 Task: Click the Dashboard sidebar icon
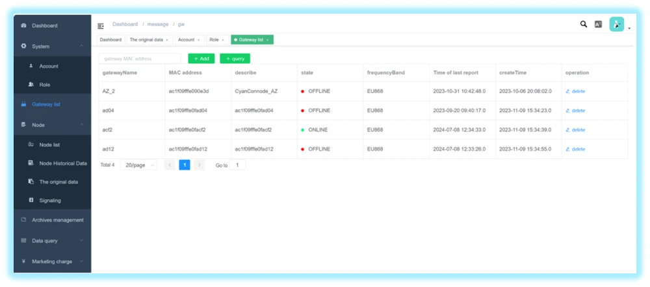[24, 26]
